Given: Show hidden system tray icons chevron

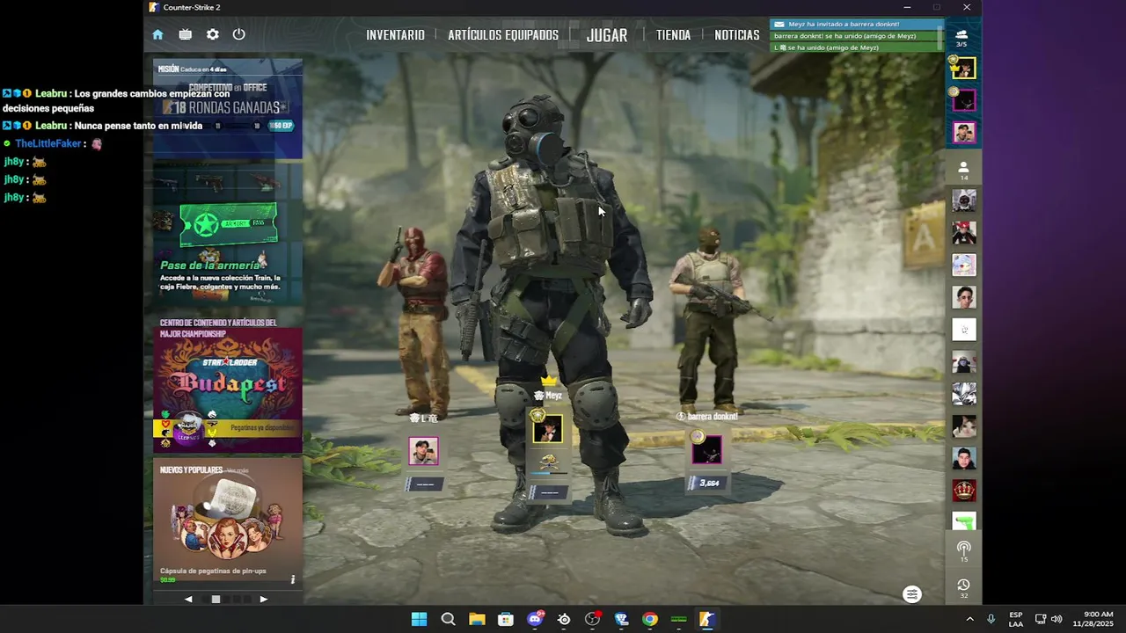Looking at the screenshot, I should click(x=970, y=619).
